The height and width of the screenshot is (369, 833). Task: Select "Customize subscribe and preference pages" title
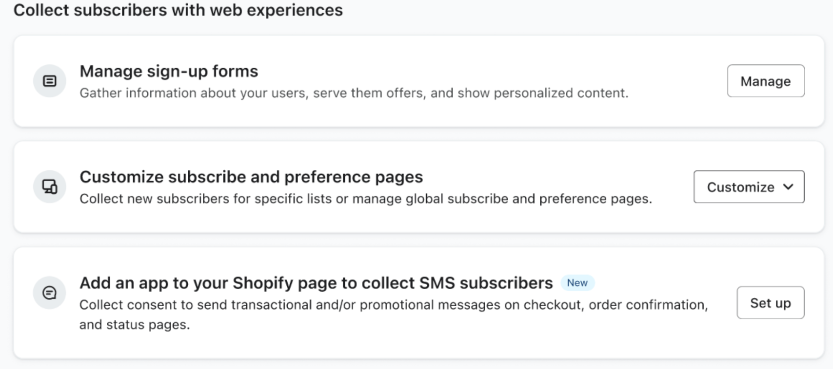[x=251, y=177]
